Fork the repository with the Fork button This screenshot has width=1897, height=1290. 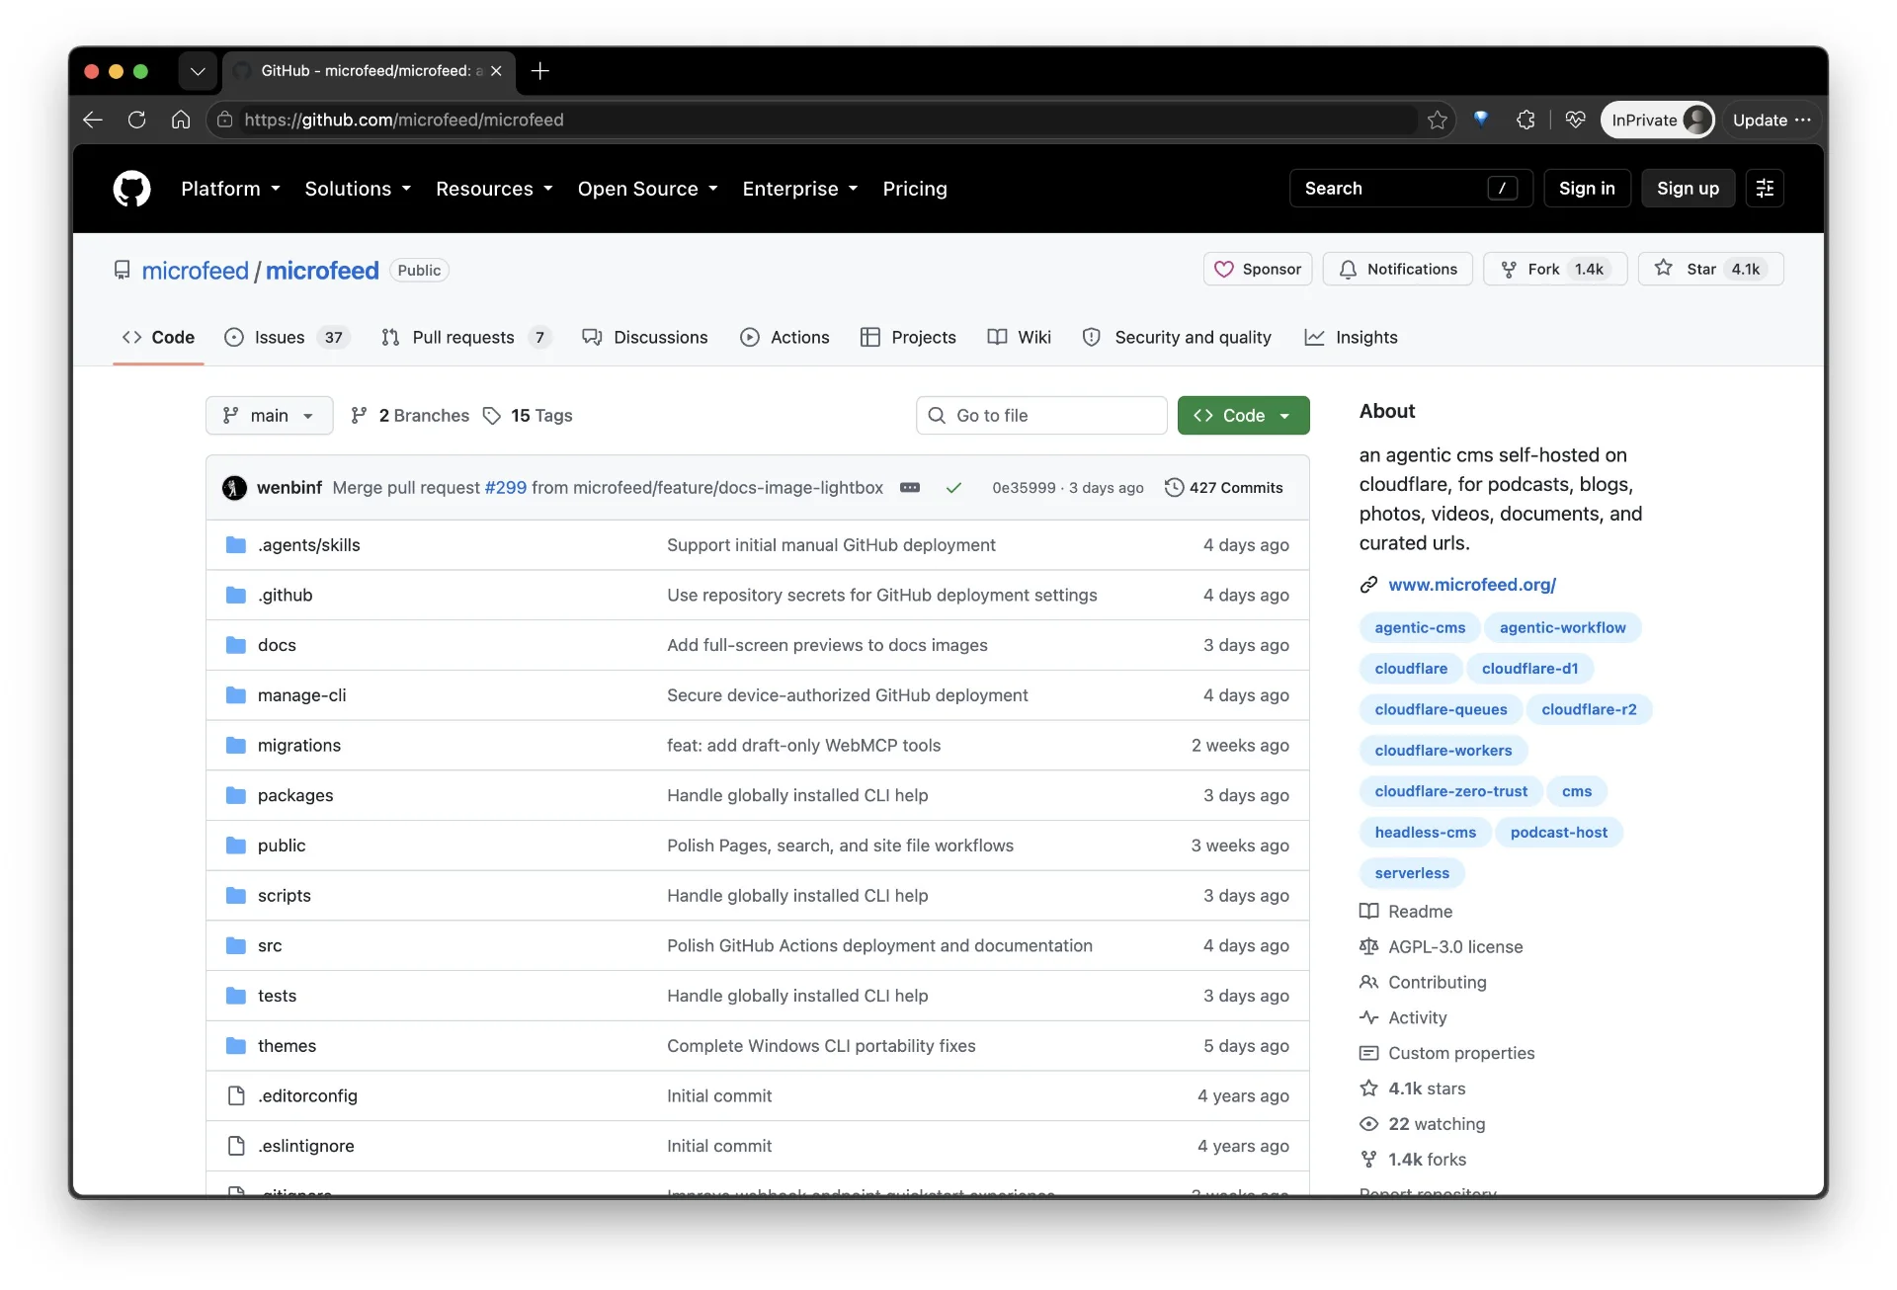[1555, 270]
